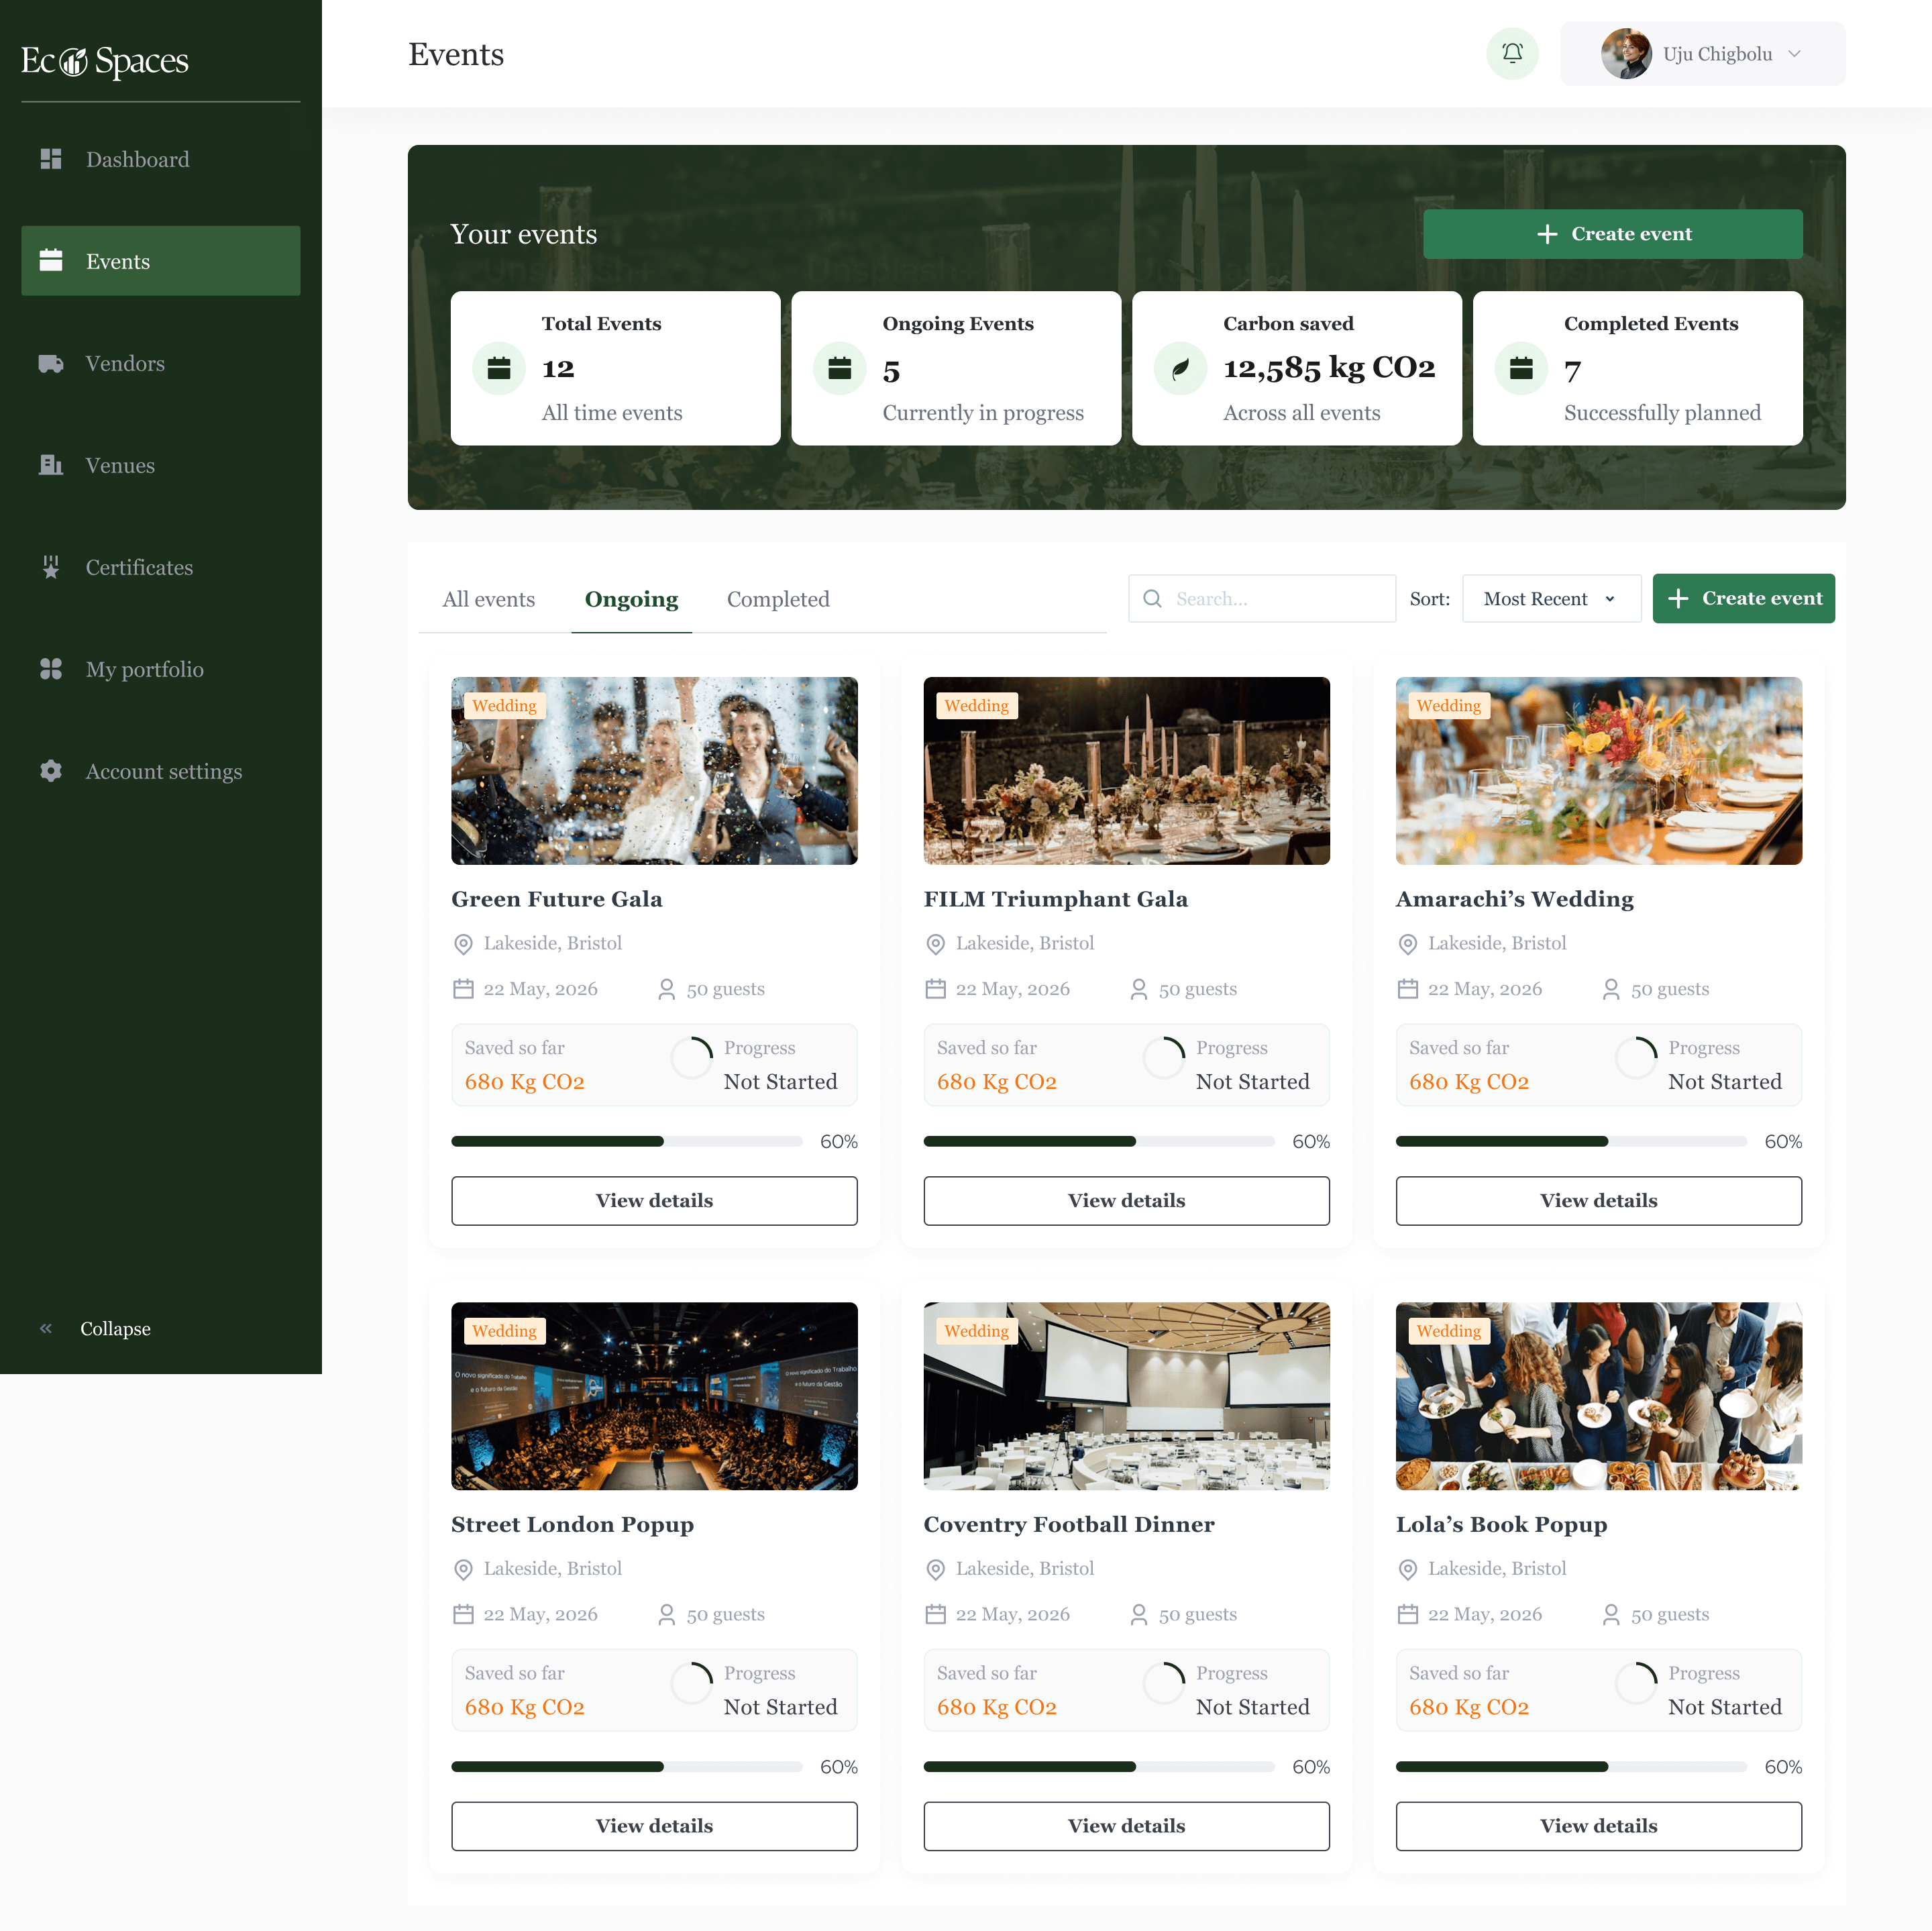This screenshot has height=1931, width=1932.
Task: View details for Street London Popup
Action: tap(654, 1826)
